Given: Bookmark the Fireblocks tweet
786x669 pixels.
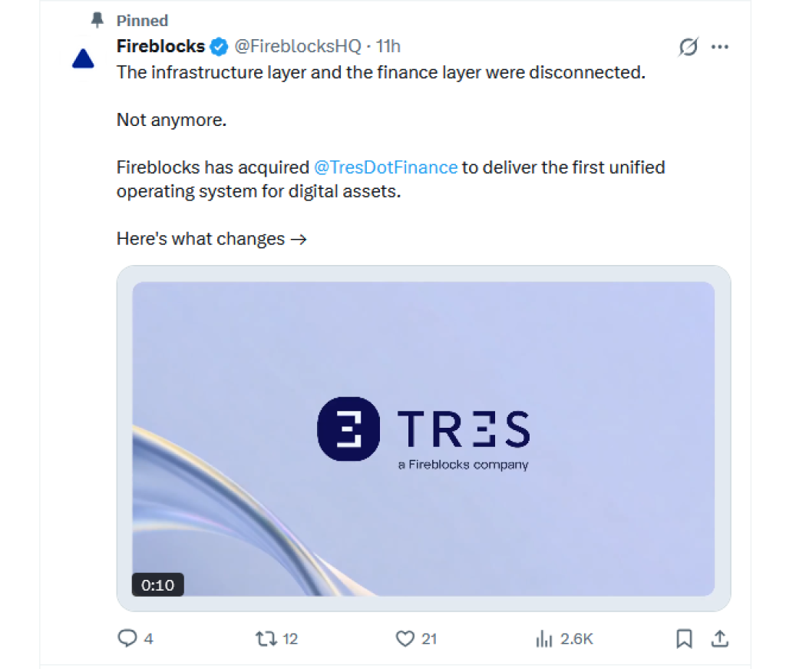Looking at the screenshot, I should pos(684,638).
